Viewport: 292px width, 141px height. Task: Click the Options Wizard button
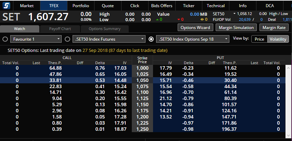(195, 27)
